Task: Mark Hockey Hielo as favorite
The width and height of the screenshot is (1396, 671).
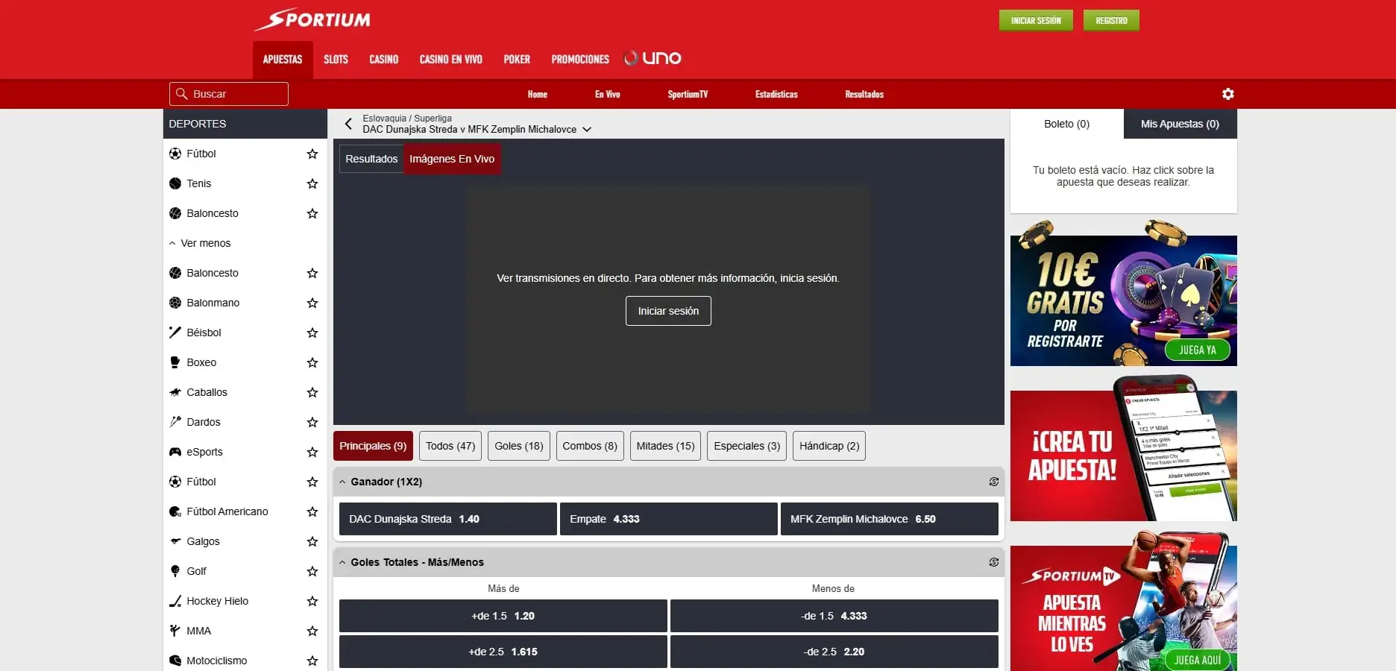Action: [x=312, y=602]
